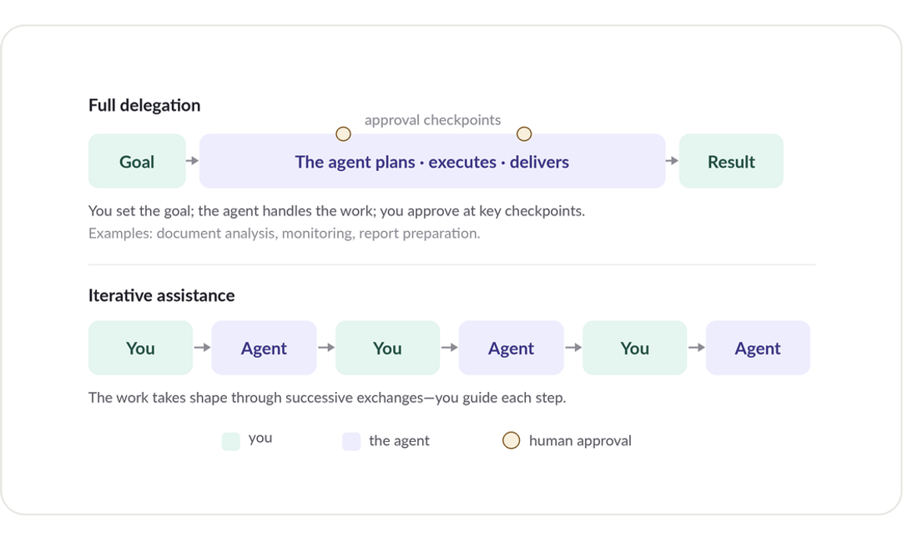This screenshot has width=918, height=537.
Task: Click the Result box
Action: point(731,161)
